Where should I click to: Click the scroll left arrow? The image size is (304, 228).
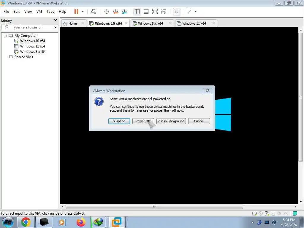pos(62,207)
